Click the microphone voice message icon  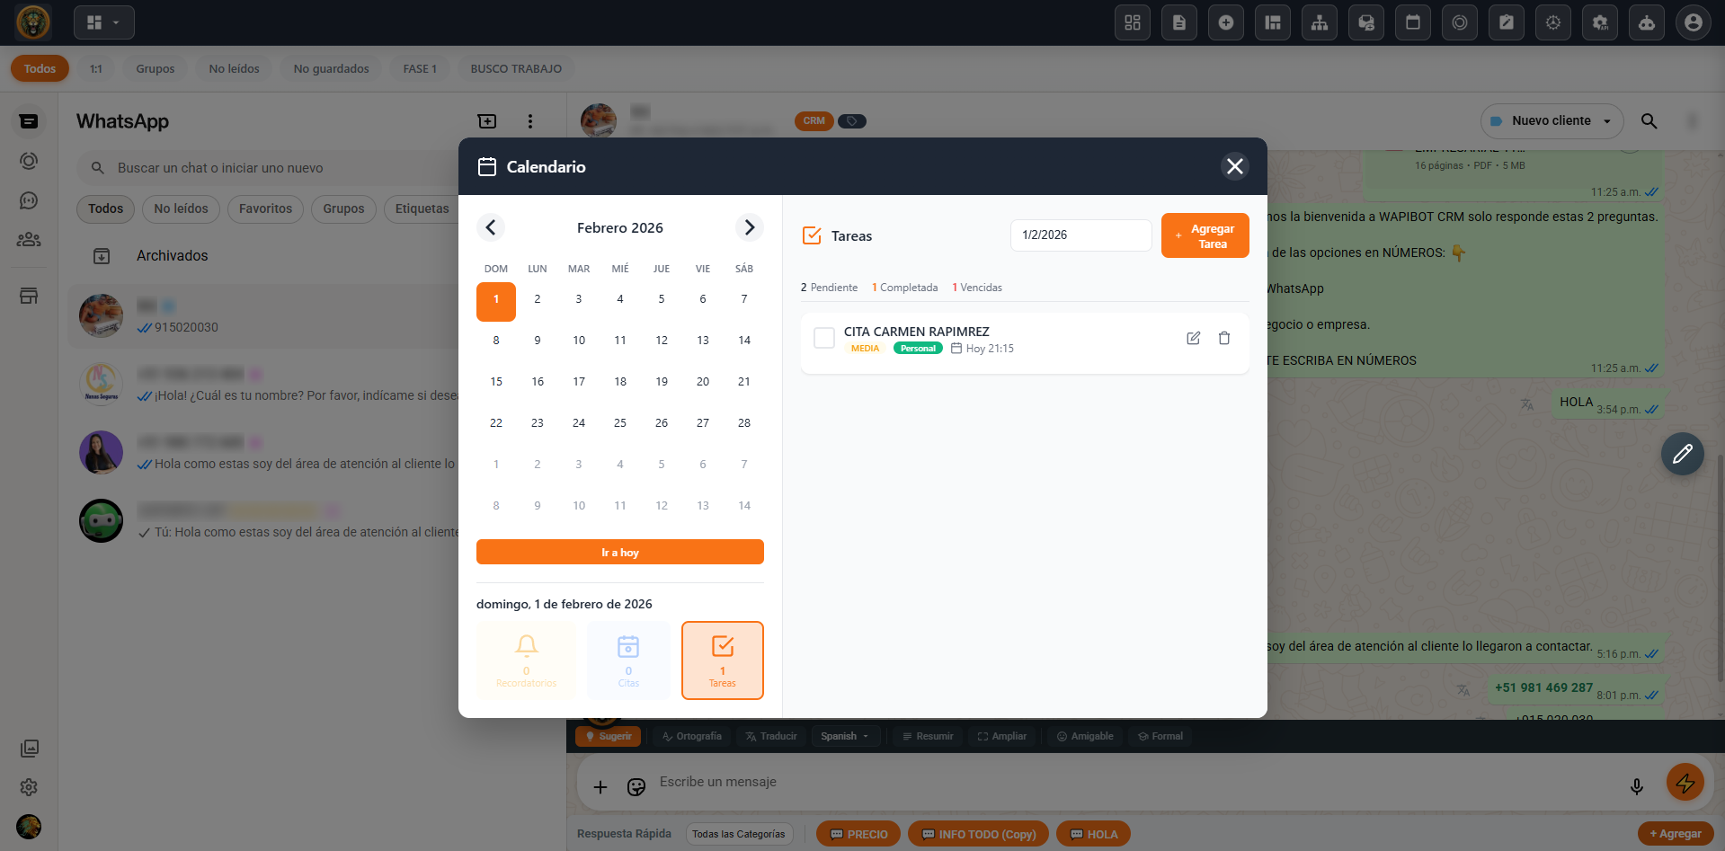1636,786
